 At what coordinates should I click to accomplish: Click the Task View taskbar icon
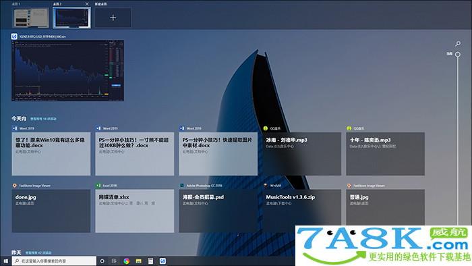pos(114,261)
